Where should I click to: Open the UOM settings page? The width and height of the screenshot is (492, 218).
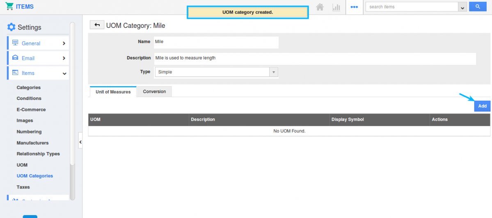22,165
